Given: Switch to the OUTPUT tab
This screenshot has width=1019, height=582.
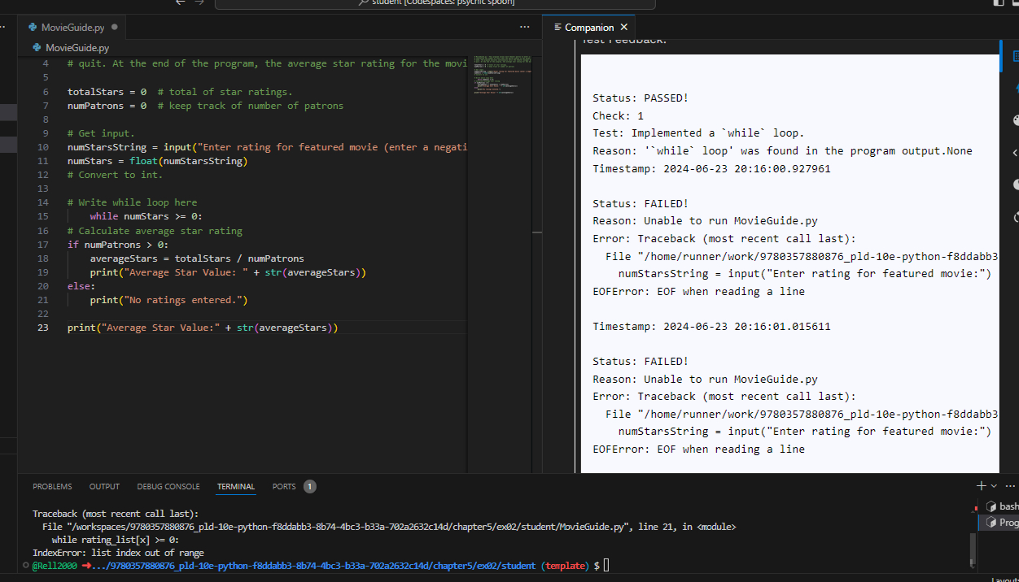Looking at the screenshot, I should pyautogui.click(x=103, y=486).
